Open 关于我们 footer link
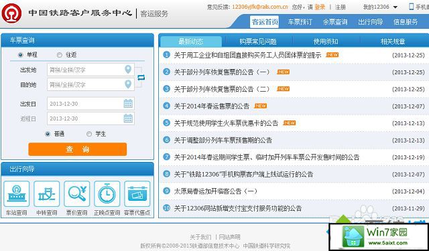The height and width of the screenshot is (251, 429). pos(200,237)
